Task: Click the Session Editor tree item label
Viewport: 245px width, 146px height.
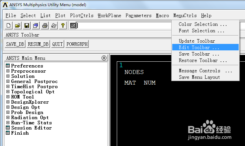Action: (31, 128)
